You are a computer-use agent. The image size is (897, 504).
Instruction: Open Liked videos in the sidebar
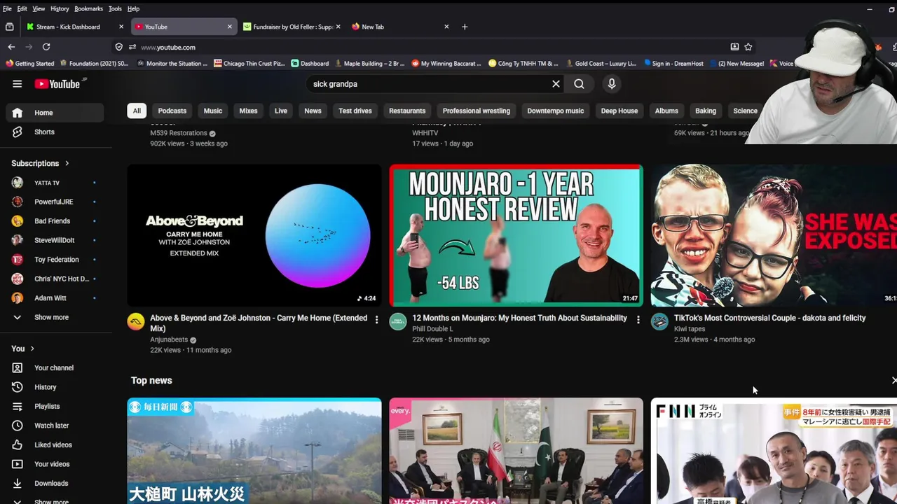[x=55, y=444]
